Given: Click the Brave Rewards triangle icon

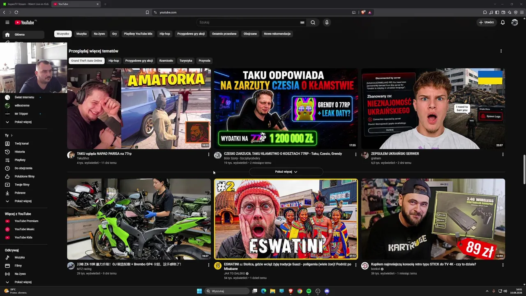Looking at the screenshot, I should click(x=370, y=12).
